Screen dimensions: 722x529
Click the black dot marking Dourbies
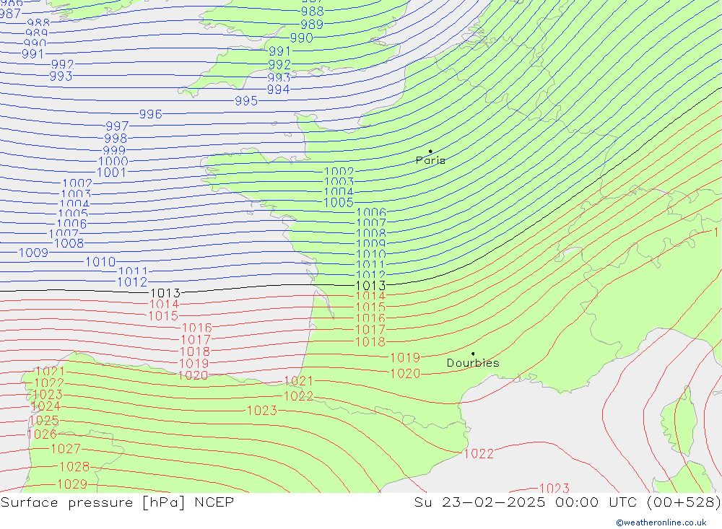click(473, 354)
